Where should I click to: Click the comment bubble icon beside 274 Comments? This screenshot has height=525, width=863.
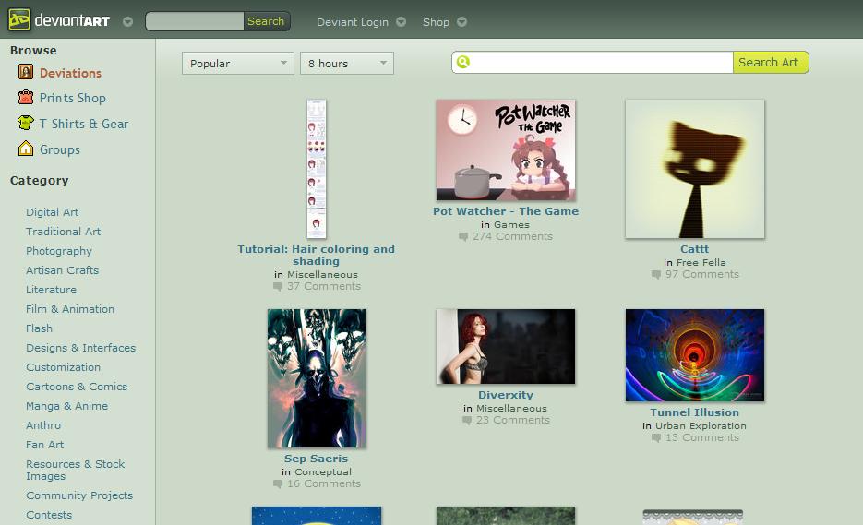tap(463, 236)
